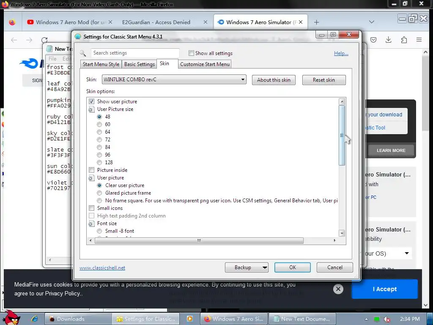Screen dimensions: 433x325
Task: Click I Accept cookie button
Action: (x=385, y=289)
